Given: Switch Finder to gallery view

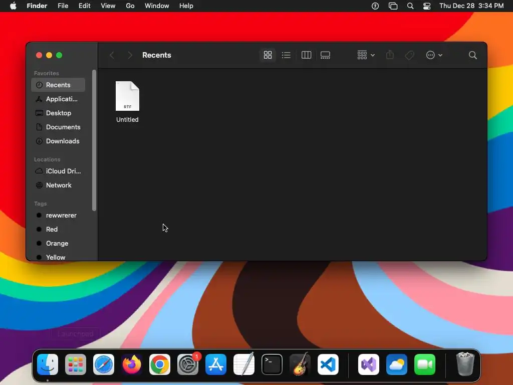Looking at the screenshot, I should click(x=325, y=55).
